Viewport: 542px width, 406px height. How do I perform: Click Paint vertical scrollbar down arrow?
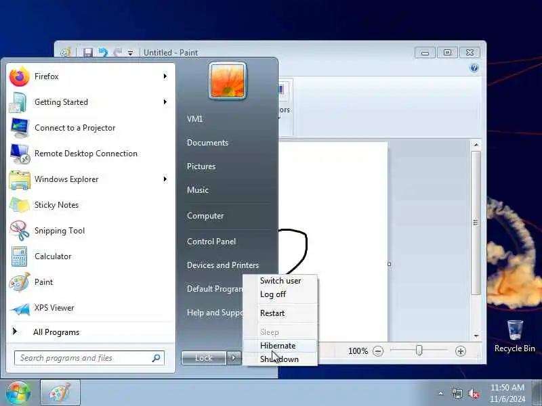[476, 336]
